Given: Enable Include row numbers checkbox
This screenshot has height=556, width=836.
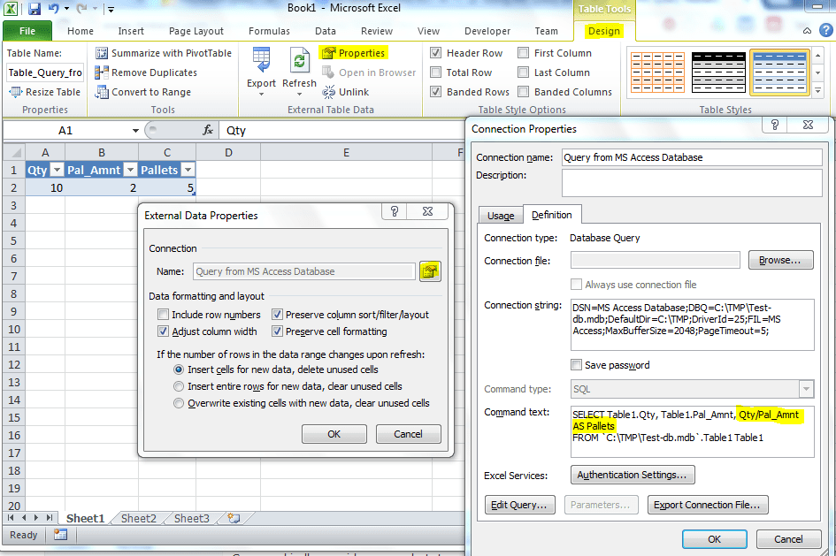Looking at the screenshot, I should click(x=163, y=314).
